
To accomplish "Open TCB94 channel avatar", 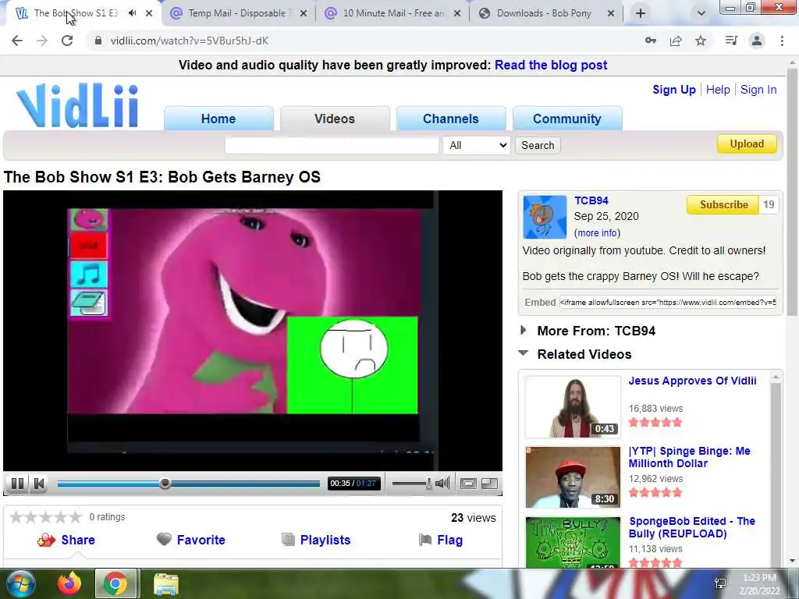I will 545,217.
